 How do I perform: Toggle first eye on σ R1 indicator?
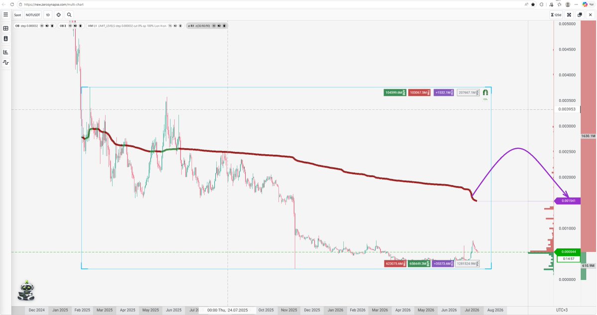(x=213, y=26)
